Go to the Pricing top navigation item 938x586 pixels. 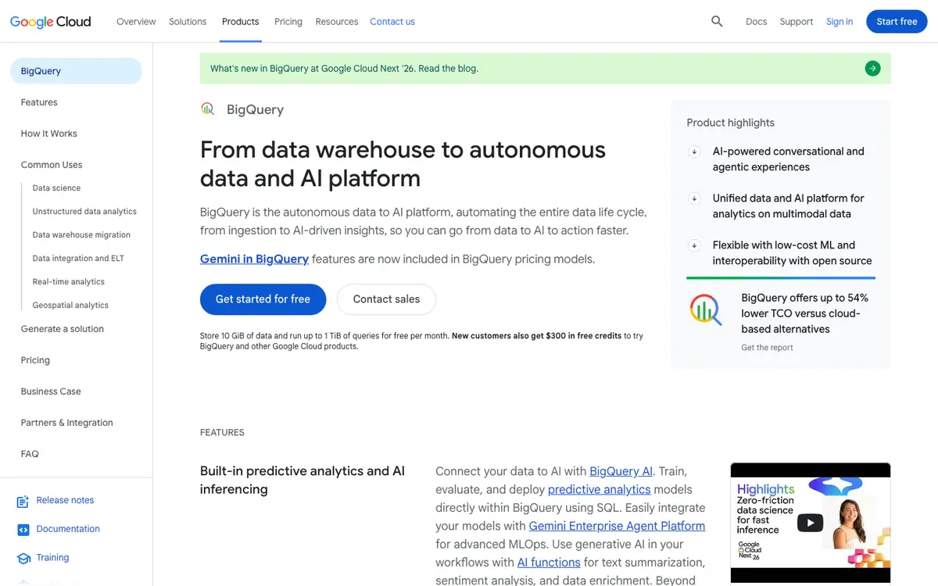tap(288, 22)
